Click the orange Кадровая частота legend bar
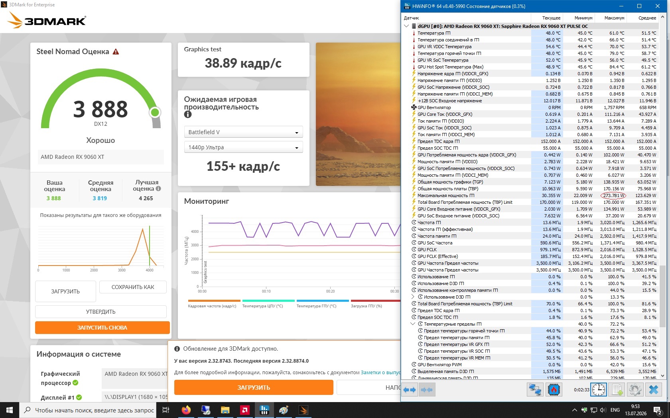Image resolution: width=670 pixels, height=418 pixels. pos(214,301)
